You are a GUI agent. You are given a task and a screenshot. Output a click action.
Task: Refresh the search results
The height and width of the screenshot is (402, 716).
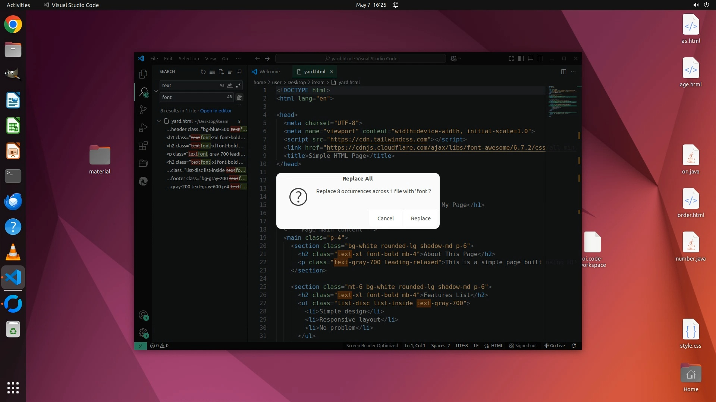(x=203, y=72)
